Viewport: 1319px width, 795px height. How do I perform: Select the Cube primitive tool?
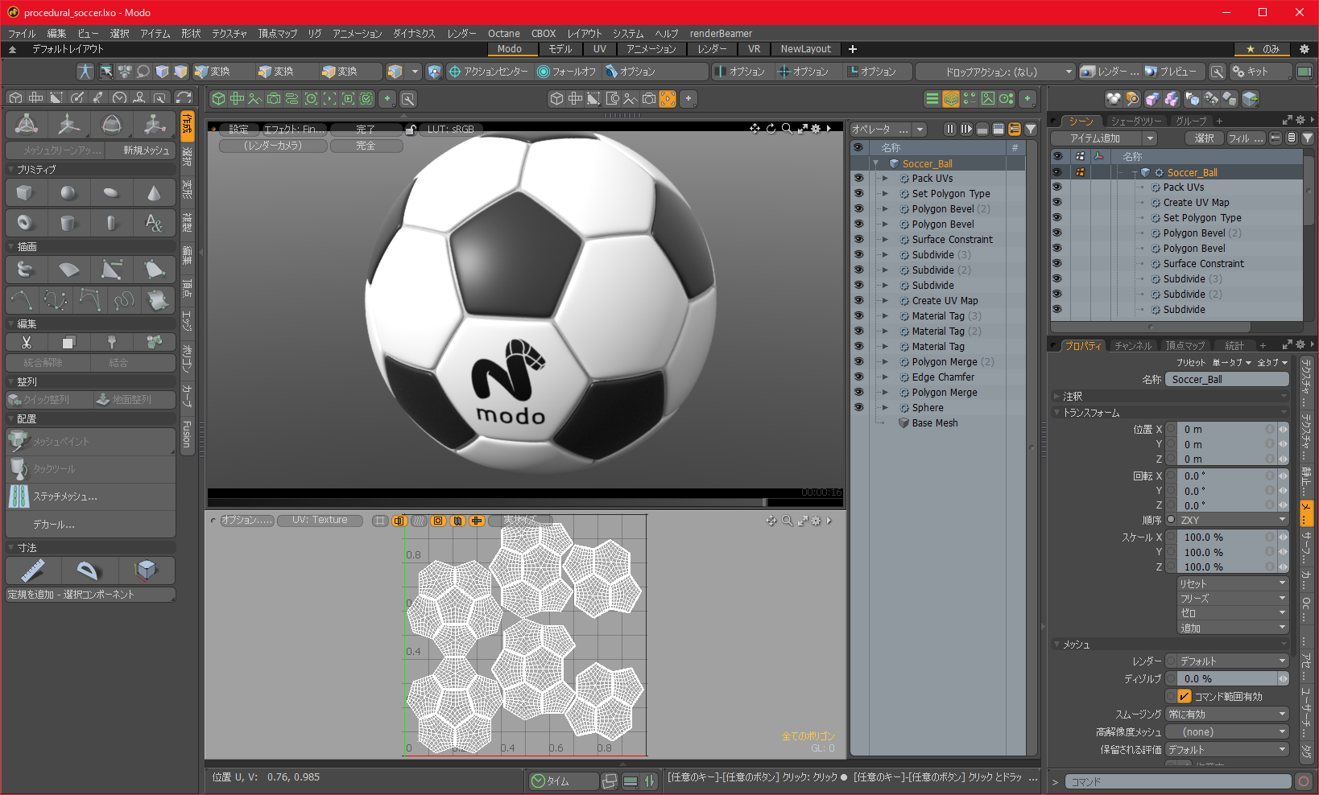tap(25, 193)
